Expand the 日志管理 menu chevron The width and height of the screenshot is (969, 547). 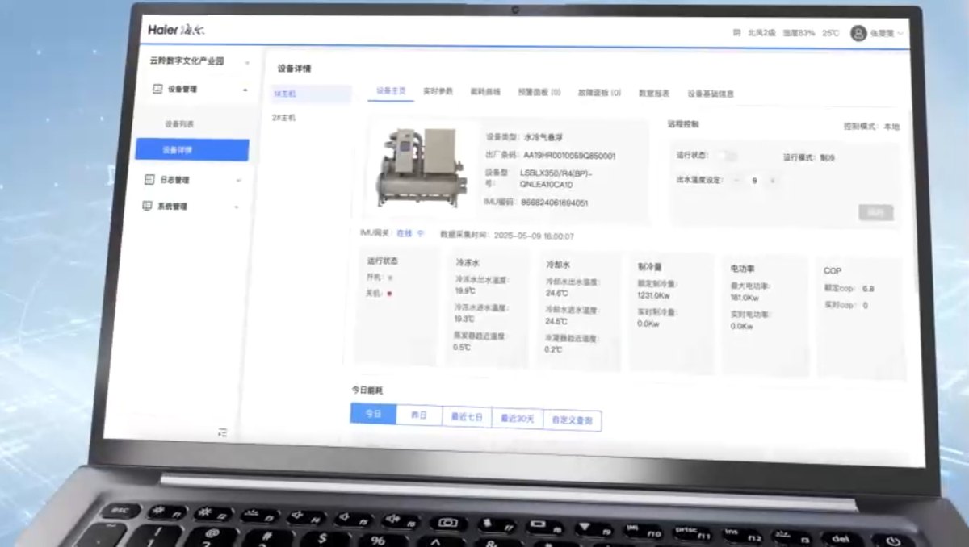(237, 178)
